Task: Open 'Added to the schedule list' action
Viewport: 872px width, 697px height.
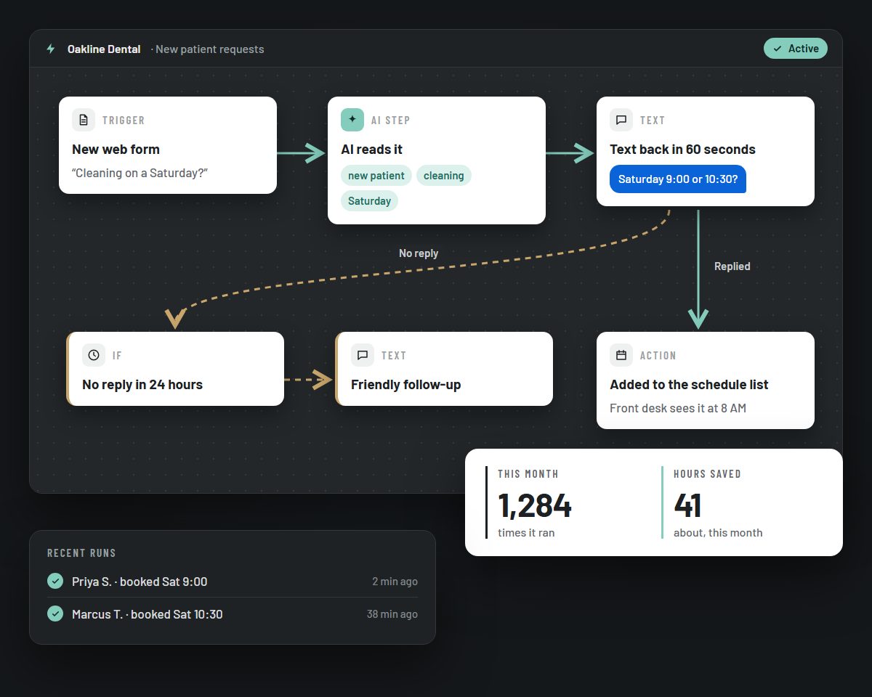Action: 689,384
